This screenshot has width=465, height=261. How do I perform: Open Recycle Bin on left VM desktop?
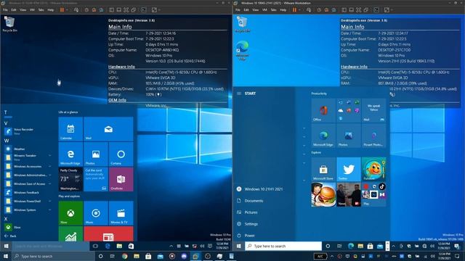[9, 24]
